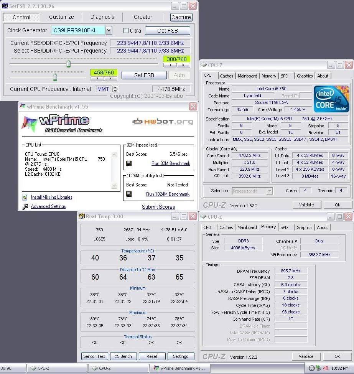Viewport: 354px width, 374px height.
Task: Click the 4478.5MHz CPU frequency field
Action: (x=171, y=89)
